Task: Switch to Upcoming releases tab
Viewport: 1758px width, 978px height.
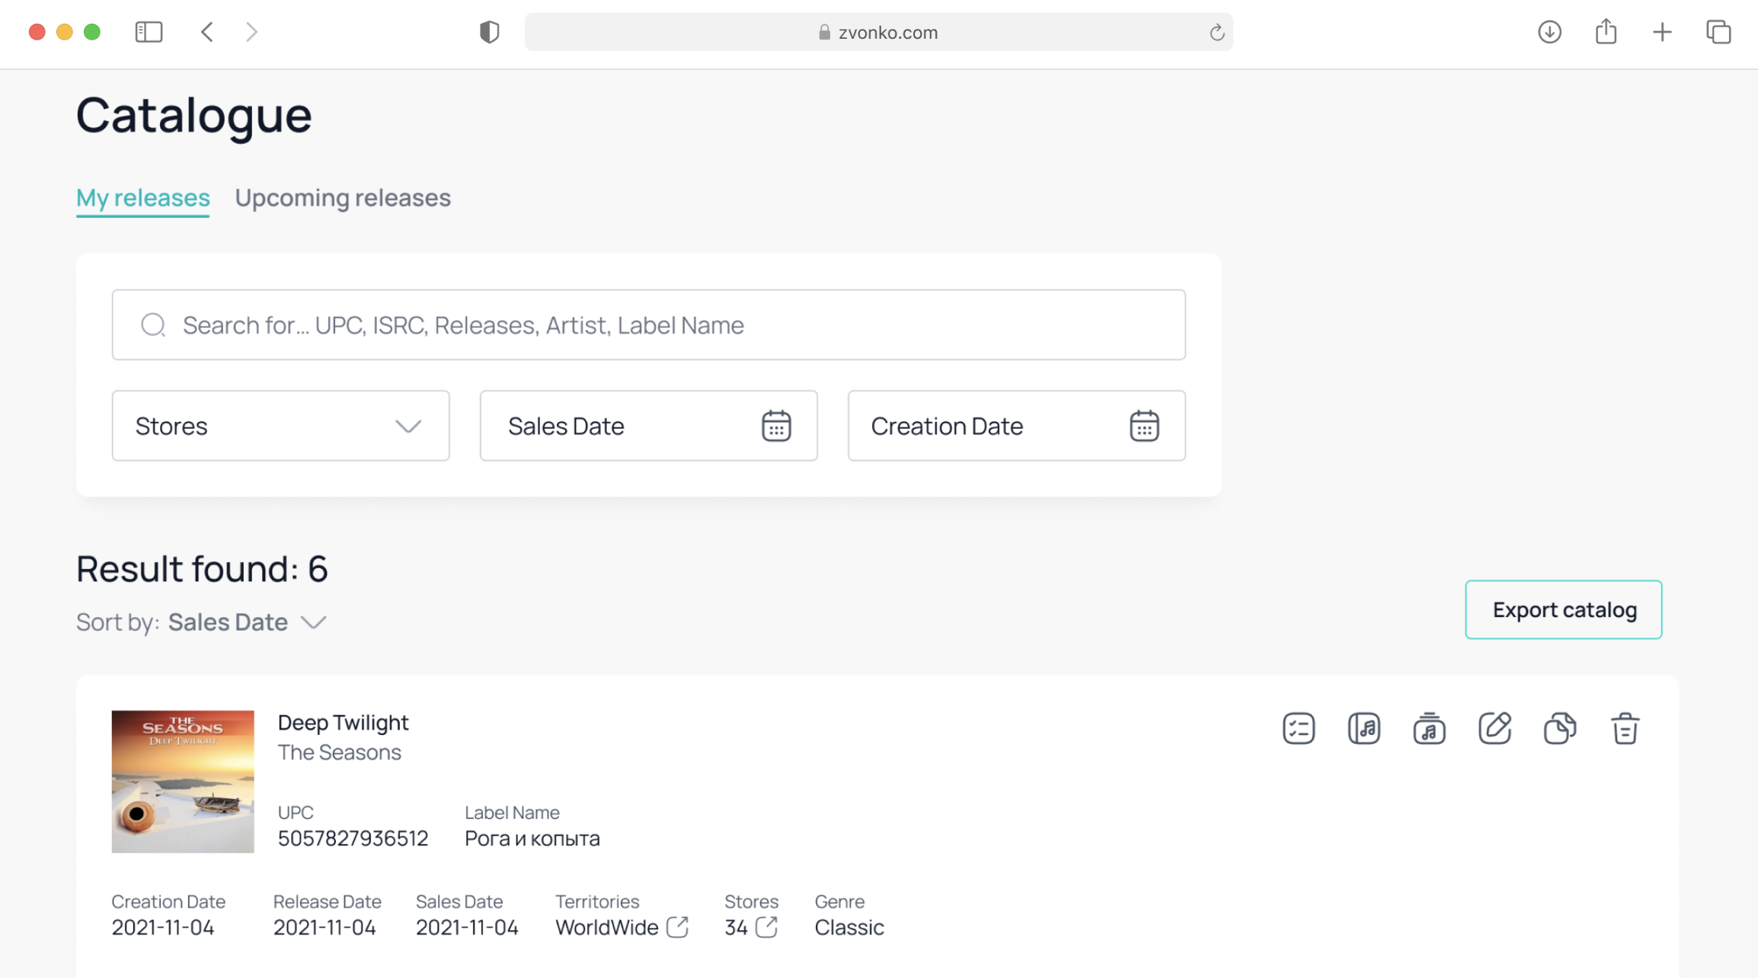Action: [x=343, y=198]
